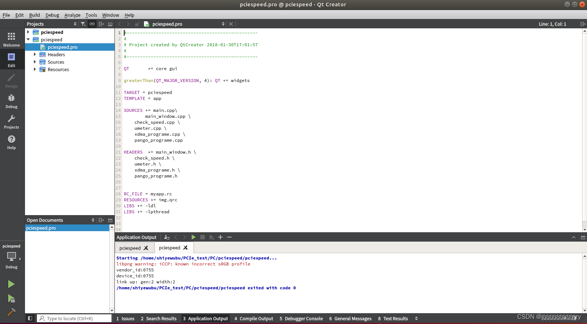Open the Help mode
The height and width of the screenshot is (324, 587).
click(x=12, y=142)
